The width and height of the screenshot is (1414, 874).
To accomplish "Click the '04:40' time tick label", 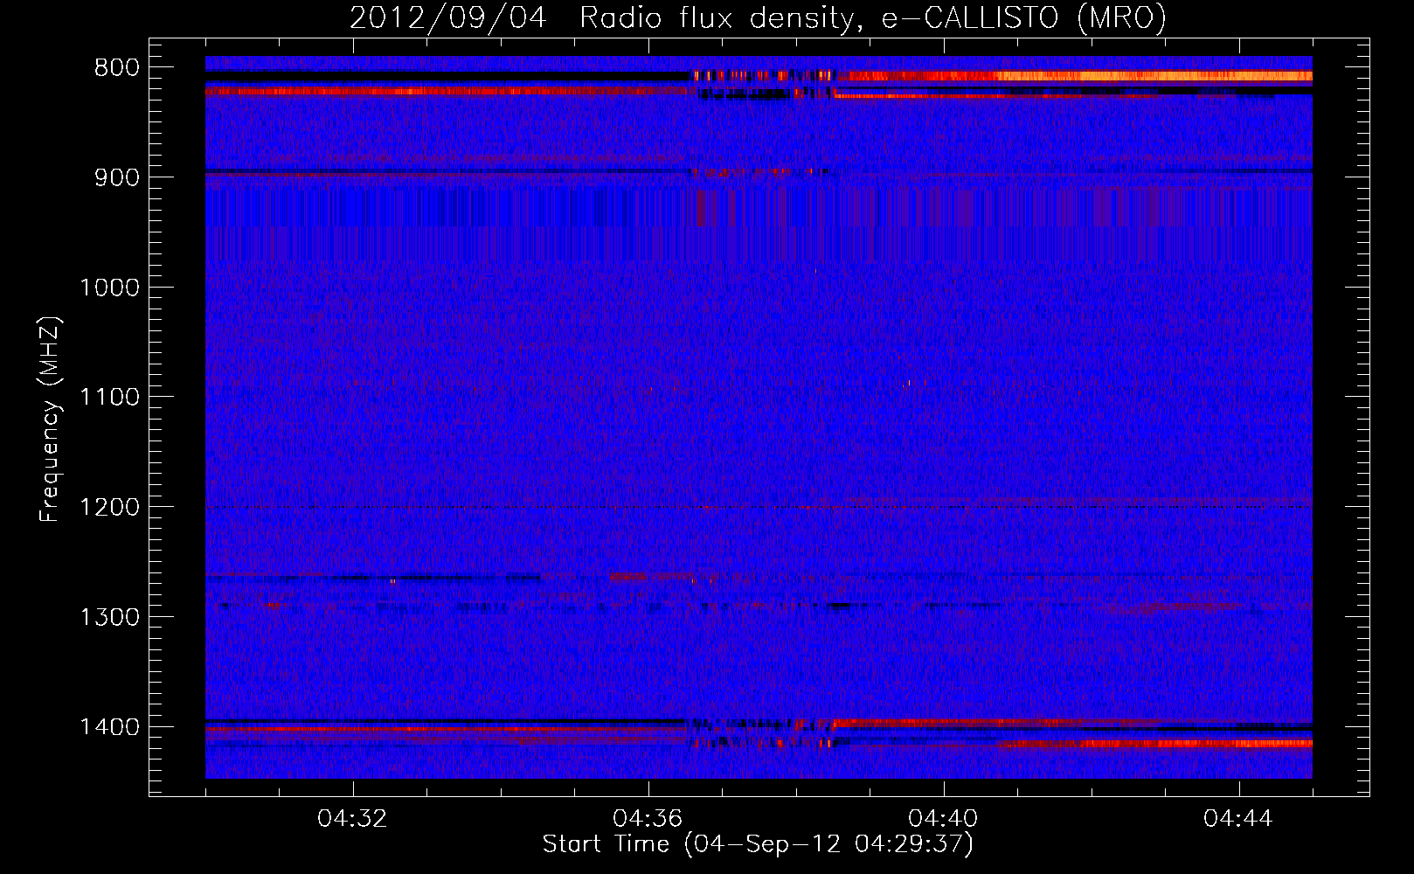I will point(943,819).
